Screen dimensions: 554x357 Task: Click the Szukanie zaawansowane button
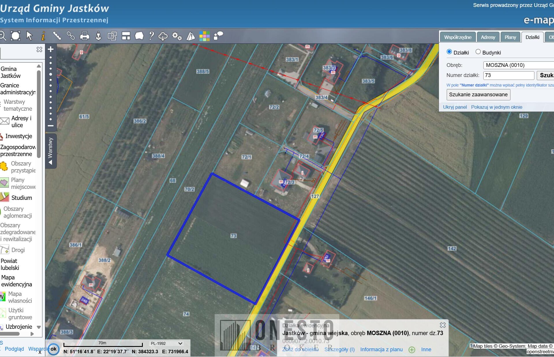tap(478, 95)
